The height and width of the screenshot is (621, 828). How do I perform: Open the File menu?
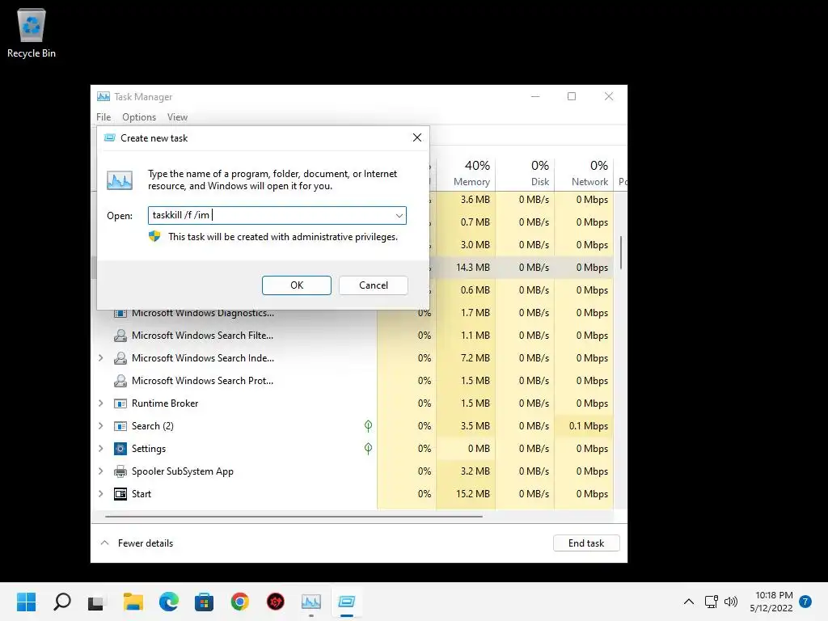tap(103, 117)
